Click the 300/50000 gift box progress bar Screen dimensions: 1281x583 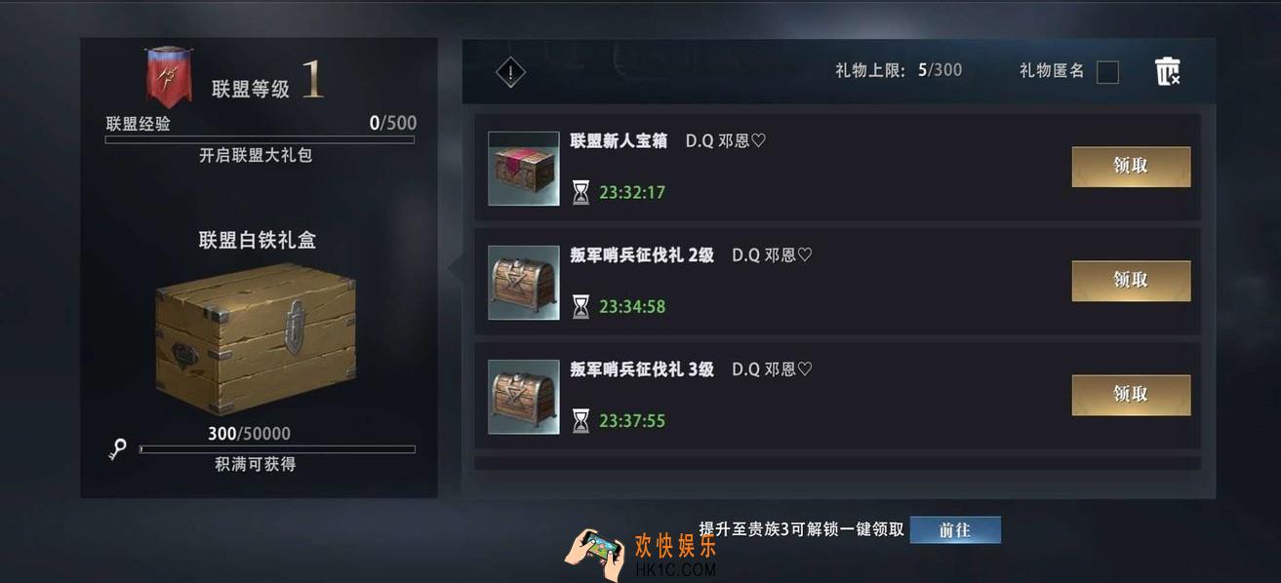[x=277, y=449]
